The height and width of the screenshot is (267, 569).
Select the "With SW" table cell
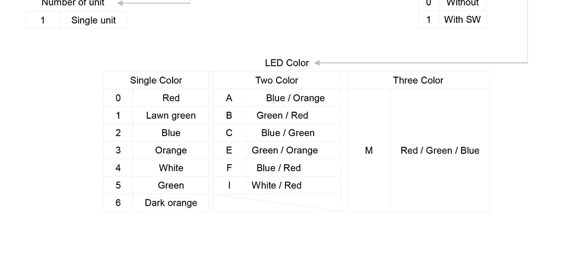[x=462, y=20]
